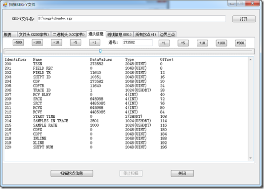This screenshot has width=264, height=189.
Task: Jump forward 500 traces with +500
Action: [240, 43]
